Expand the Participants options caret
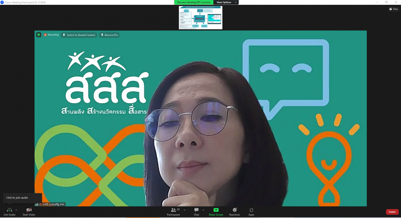 (184, 210)
